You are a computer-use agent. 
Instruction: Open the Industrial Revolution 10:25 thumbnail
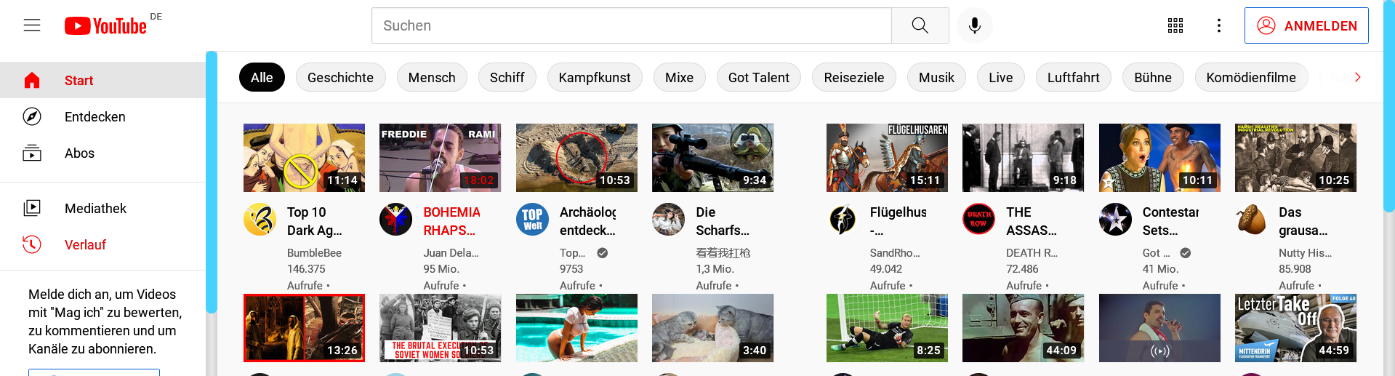pyautogui.click(x=1295, y=158)
